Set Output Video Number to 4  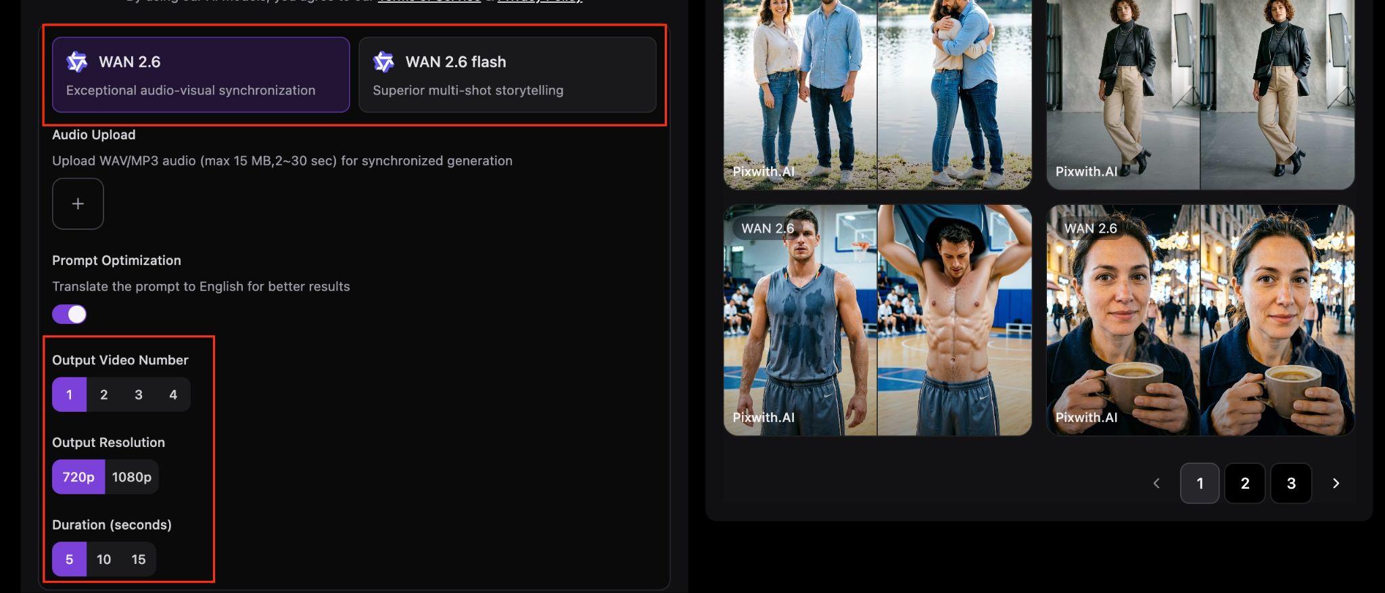[173, 395]
